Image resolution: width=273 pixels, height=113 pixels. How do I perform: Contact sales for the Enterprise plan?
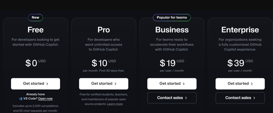point(240,98)
